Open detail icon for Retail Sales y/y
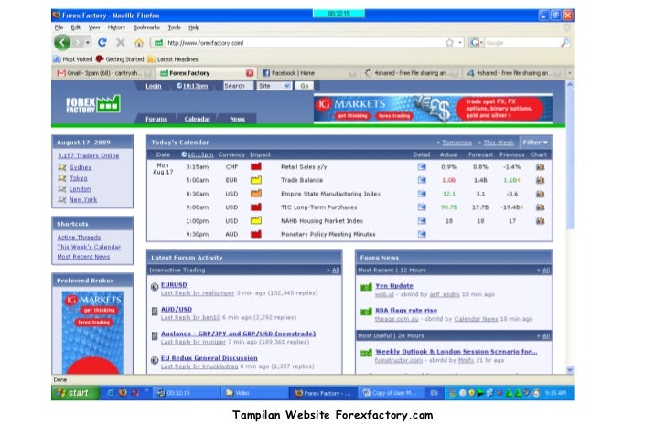The image size is (666, 435). click(422, 167)
